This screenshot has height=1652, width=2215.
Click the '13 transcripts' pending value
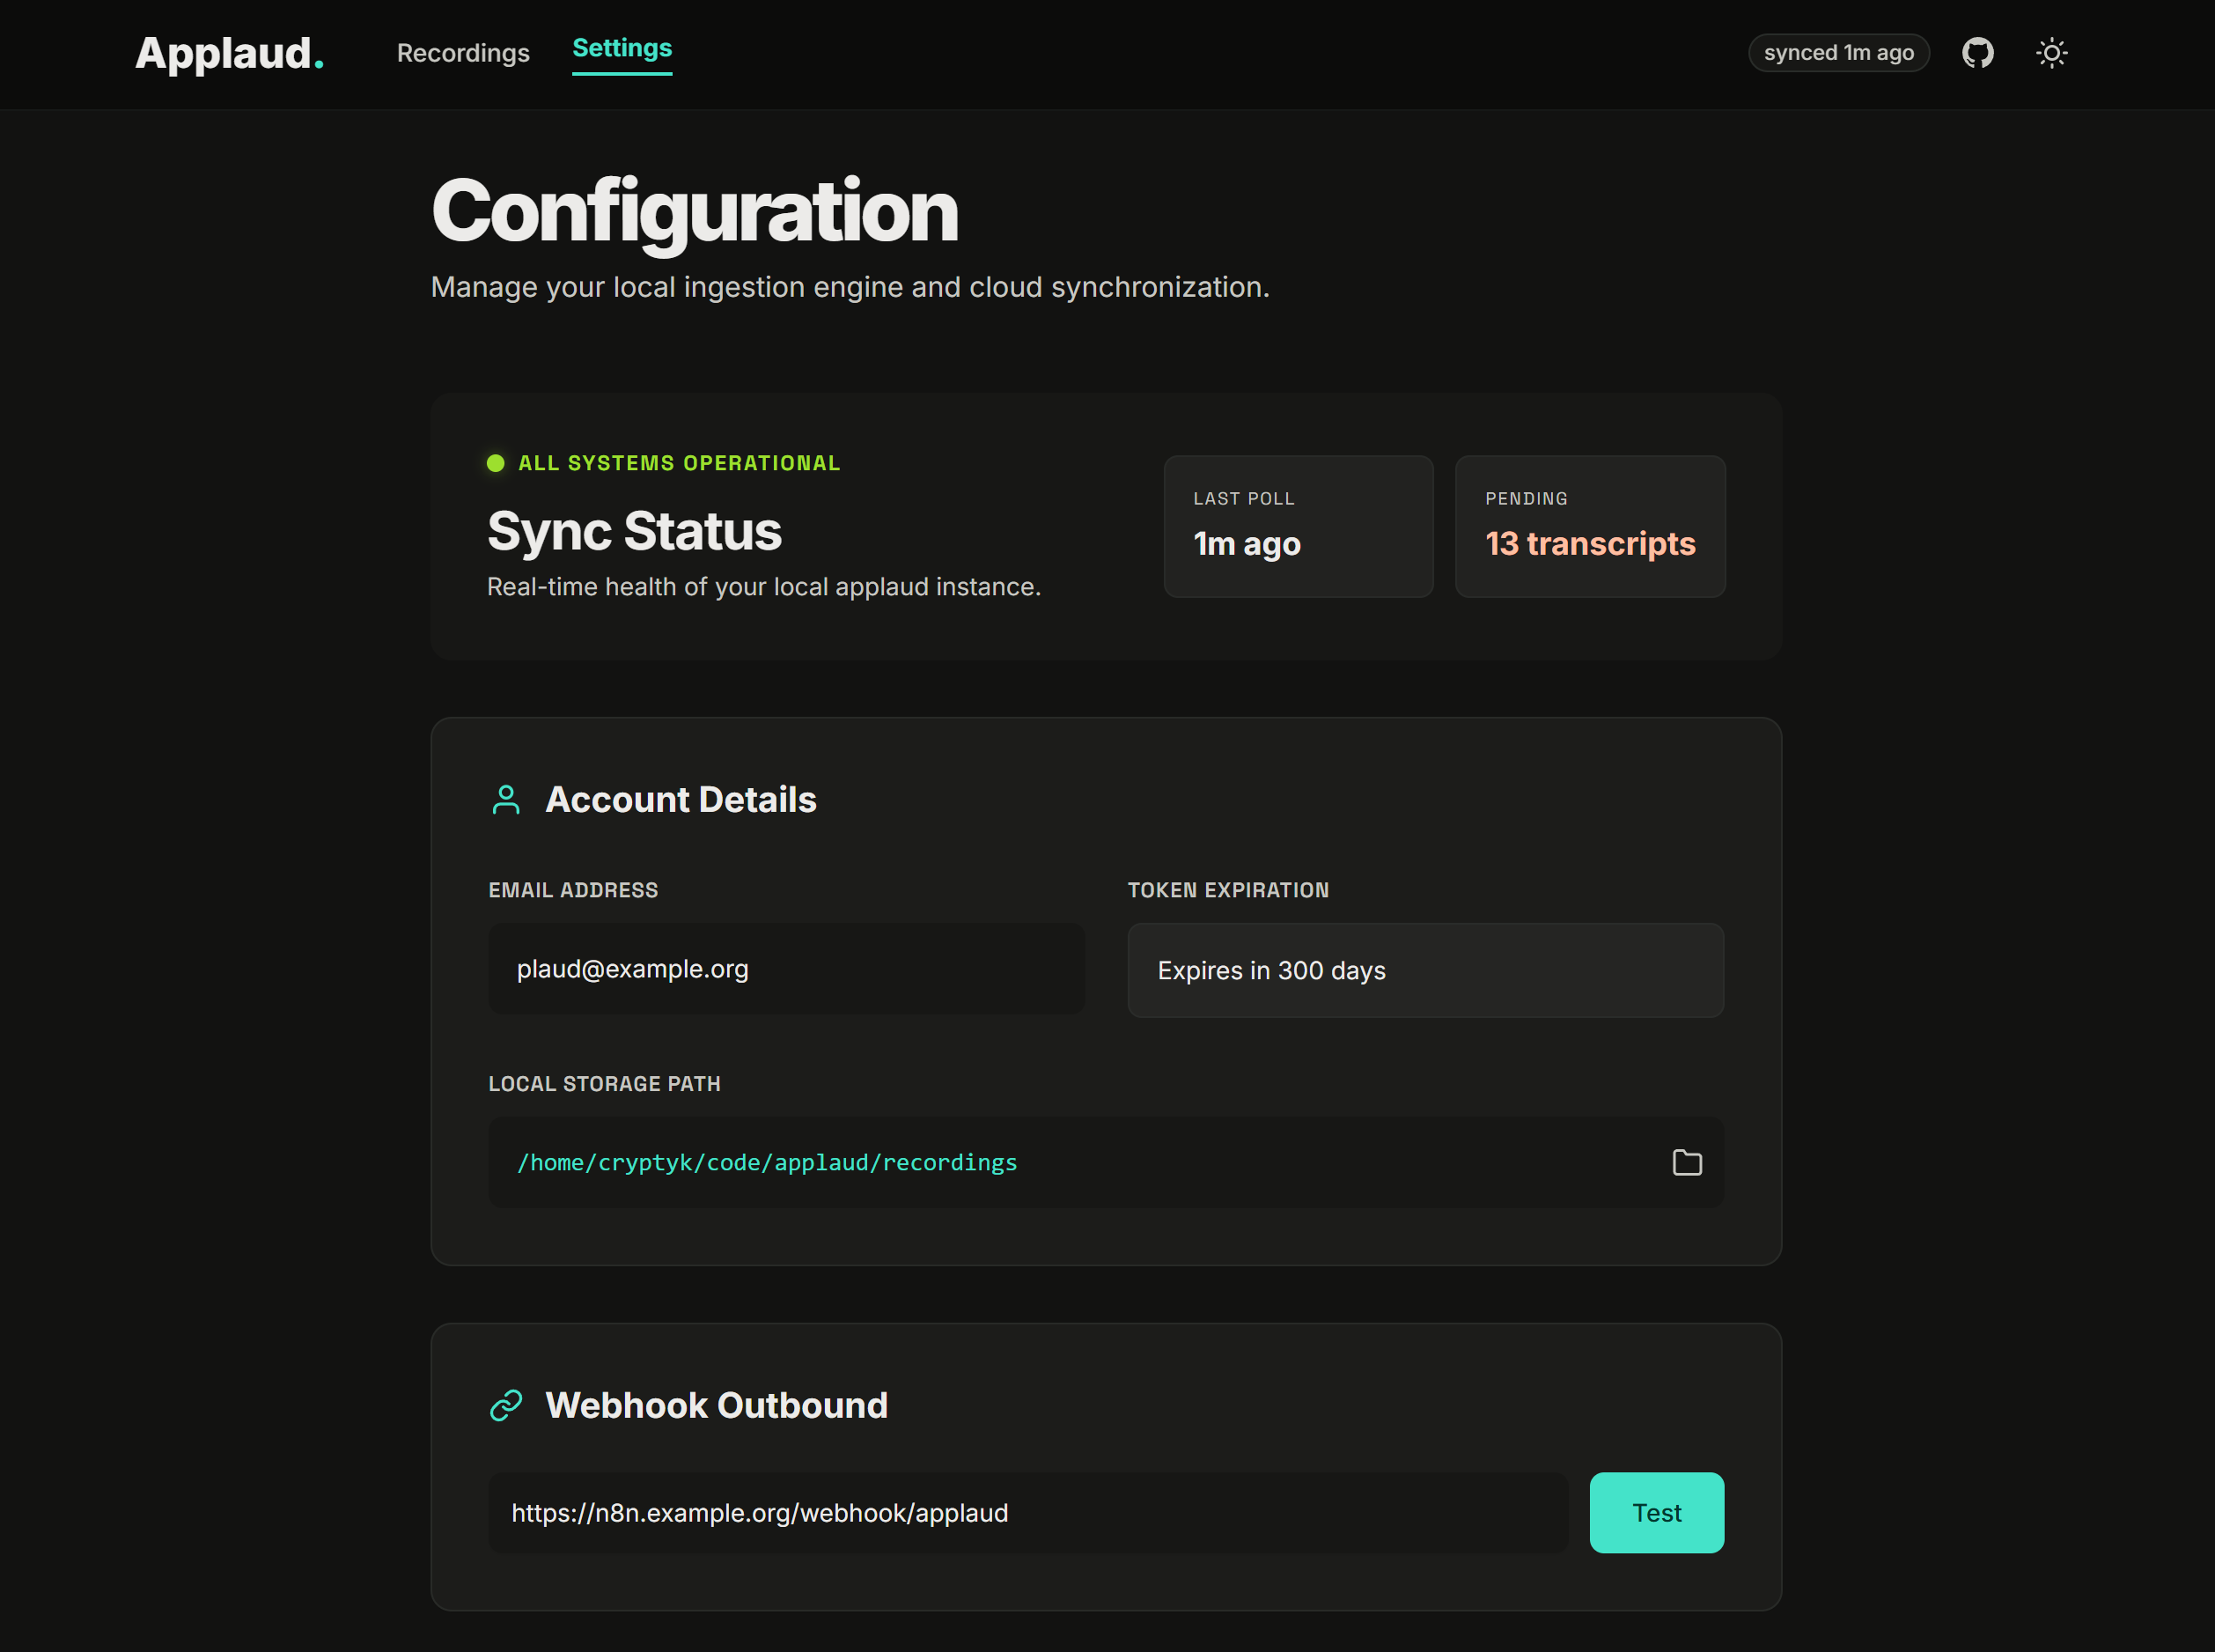click(1590, 544)
